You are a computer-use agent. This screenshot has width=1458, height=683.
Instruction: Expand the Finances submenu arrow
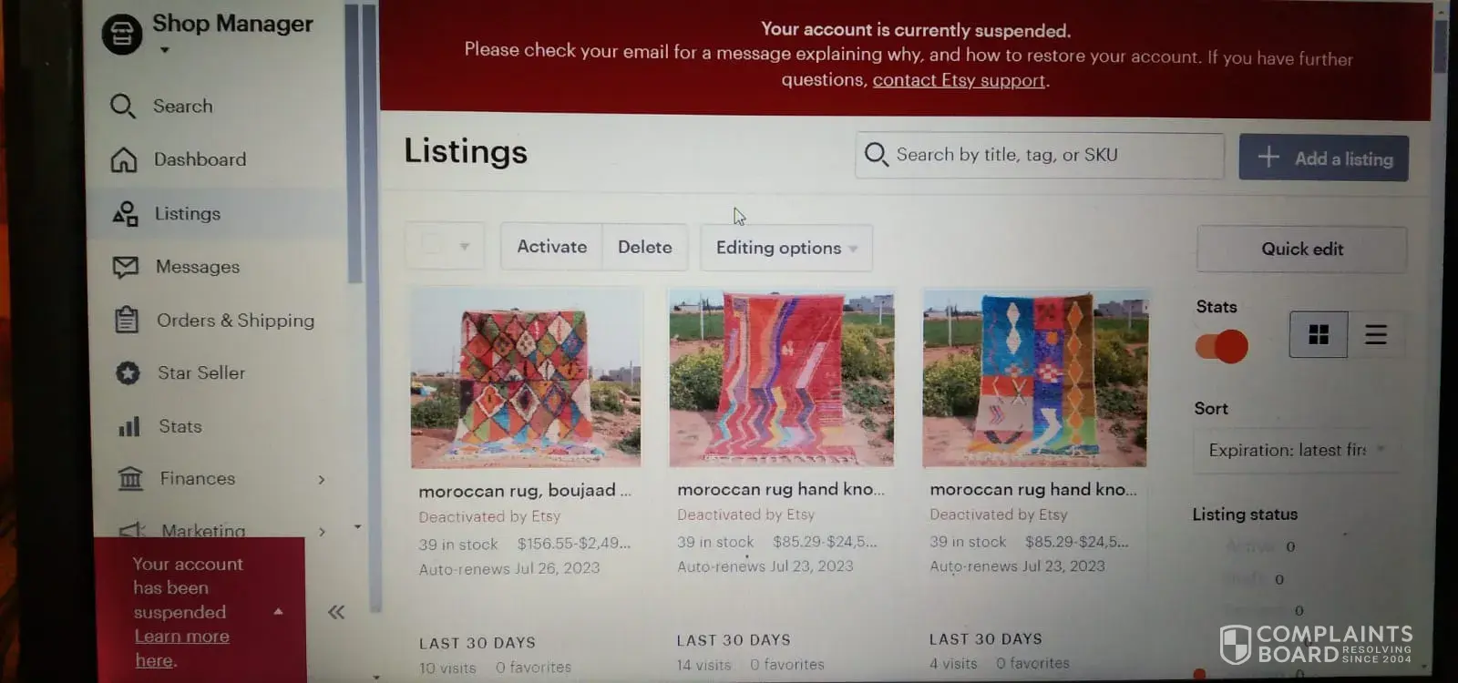point(322,479)
